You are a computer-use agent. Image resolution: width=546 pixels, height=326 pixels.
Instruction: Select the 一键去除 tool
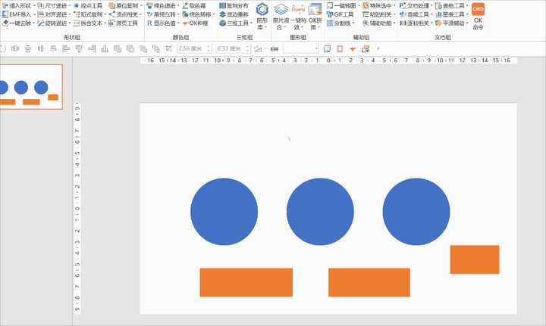point(18,23)
